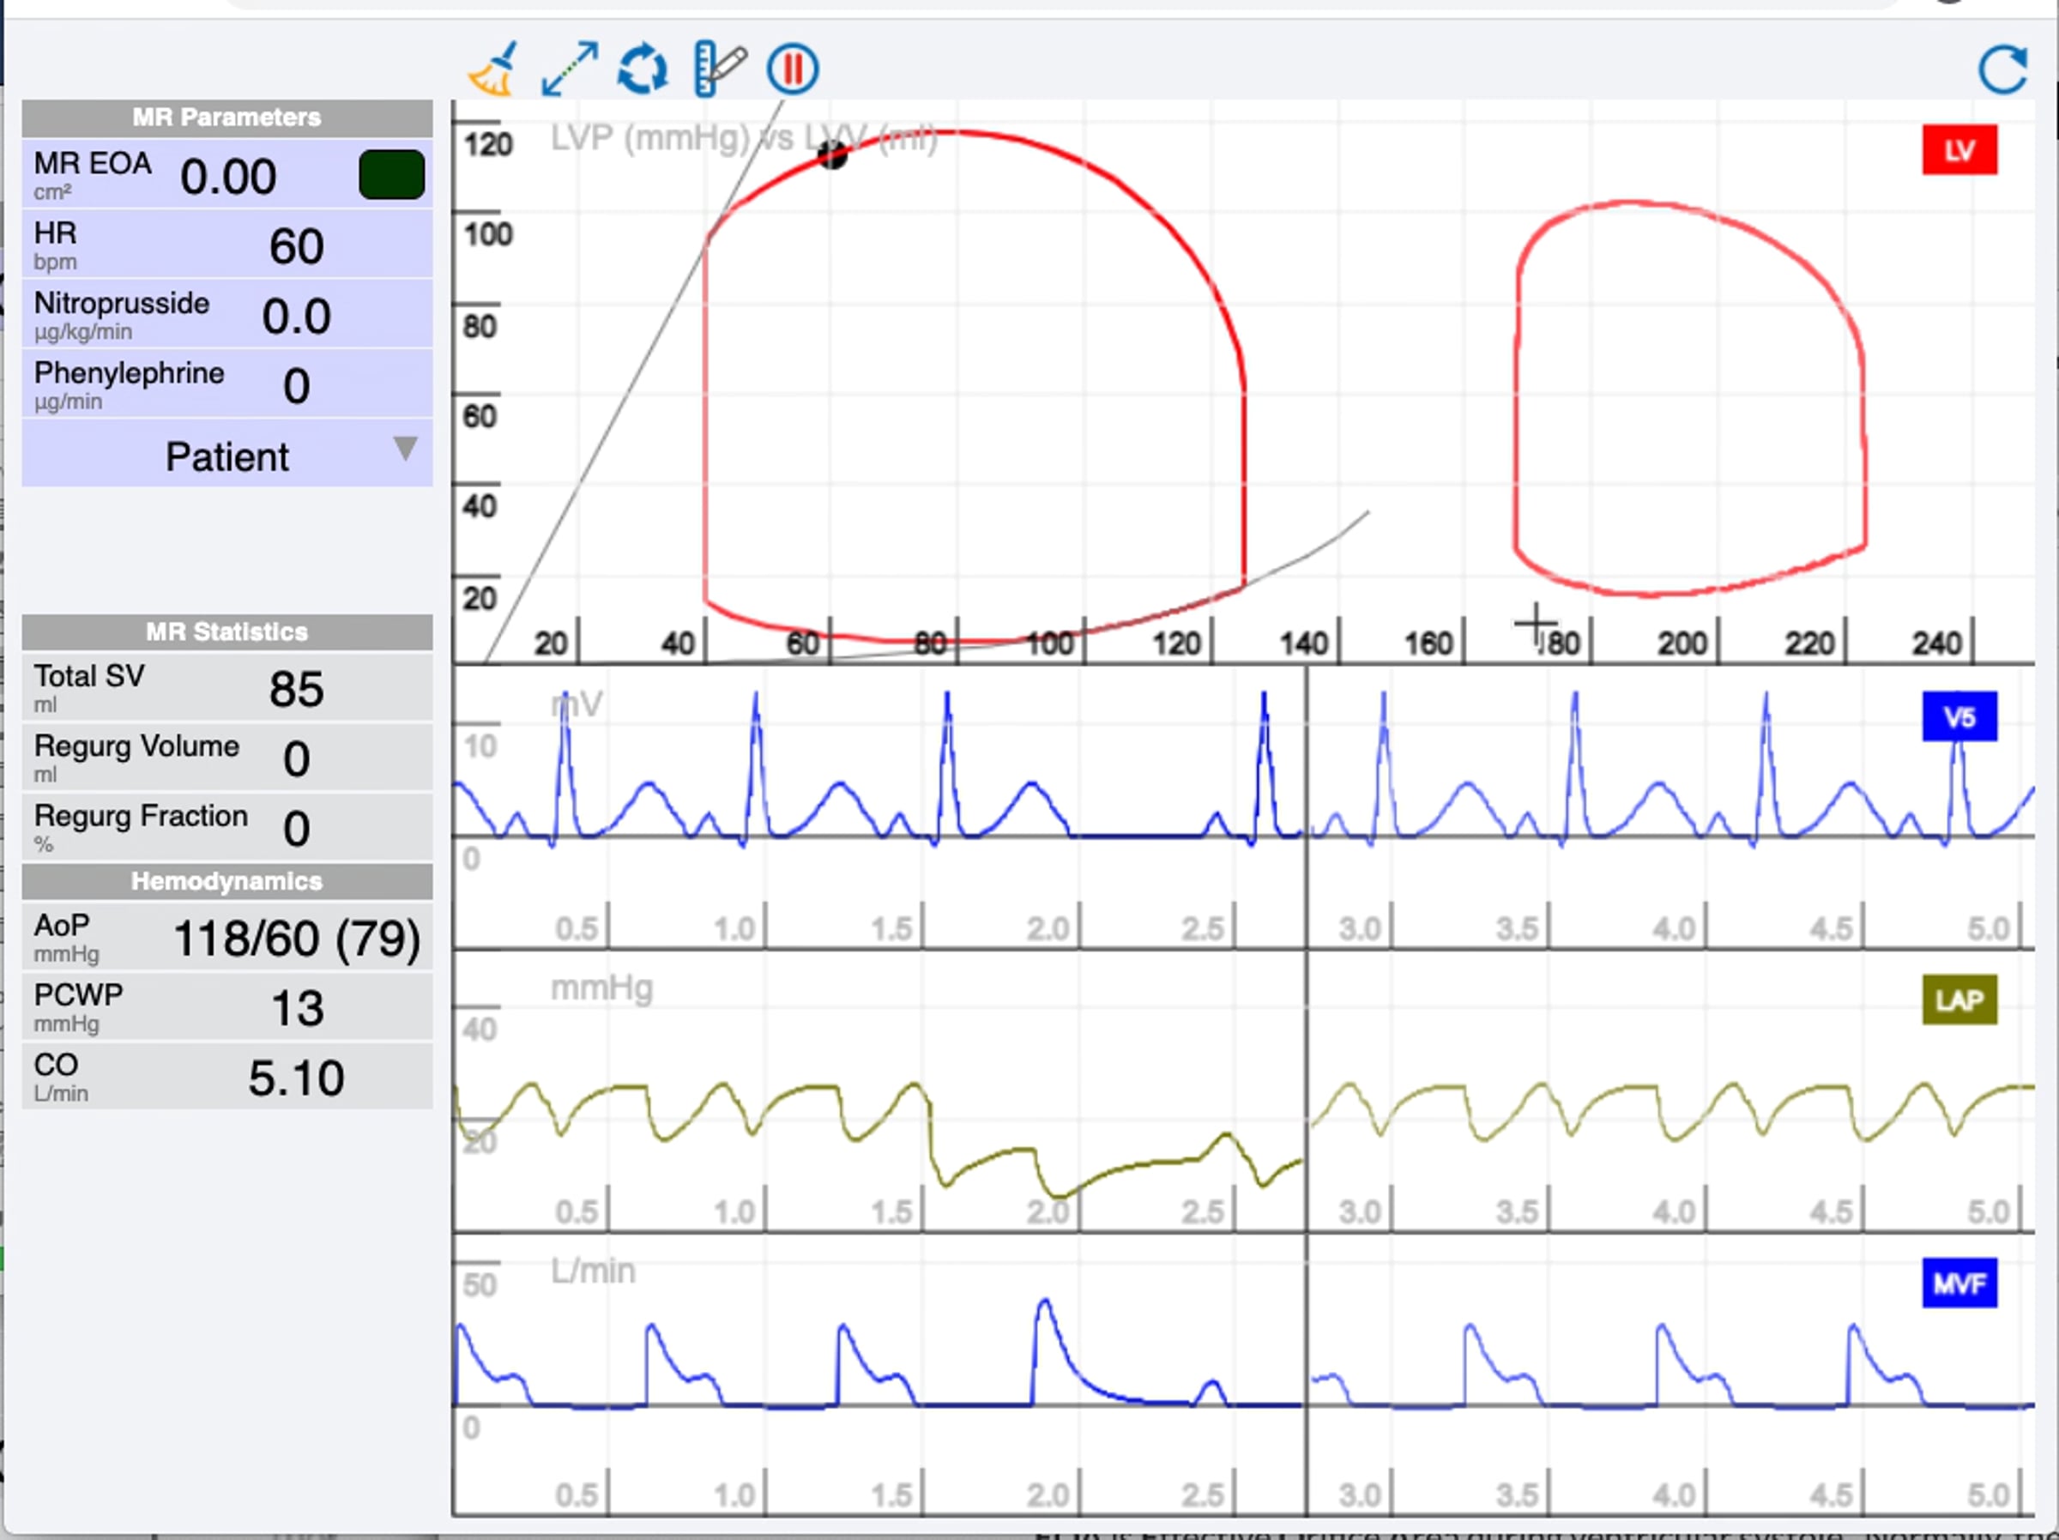2059x1540 pixels.
Task: Click the diagonal resize arrows icon
Action: 569,69
